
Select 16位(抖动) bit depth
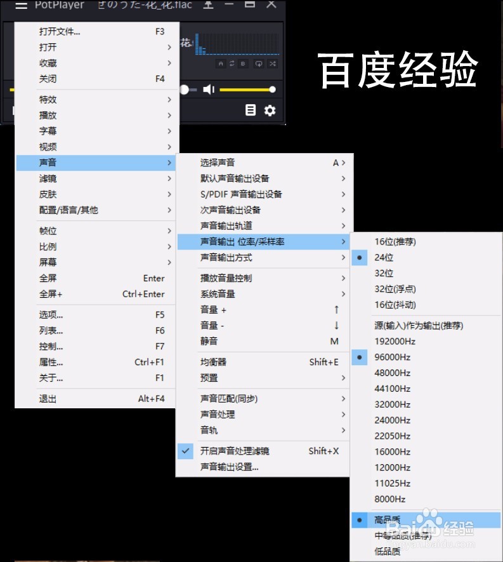pyautogui.click(x=426, y=305)
